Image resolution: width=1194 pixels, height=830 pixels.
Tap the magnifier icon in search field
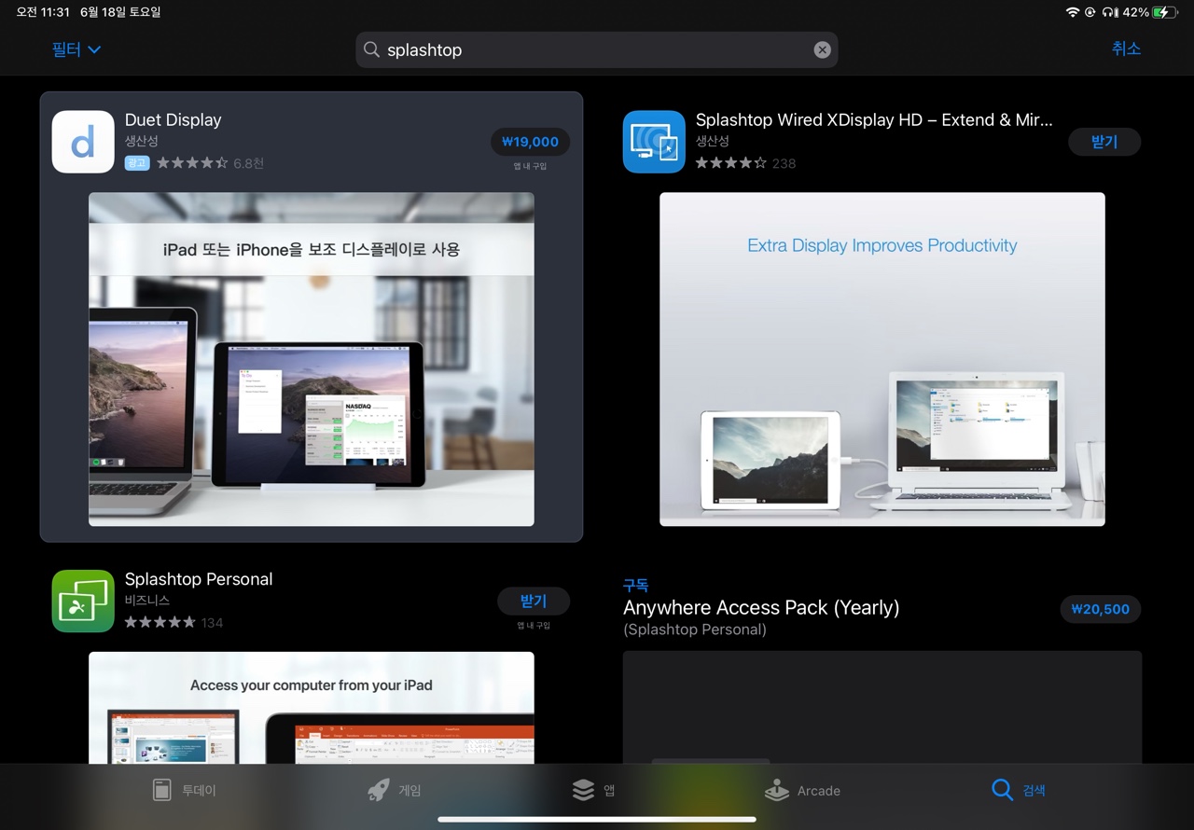[x=371, y=49]
